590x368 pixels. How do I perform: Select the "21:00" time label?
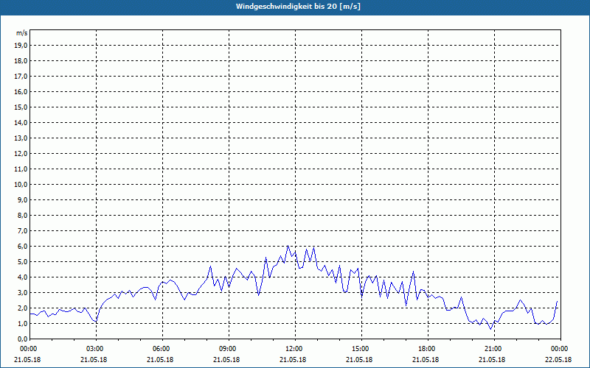pos(493,349)
